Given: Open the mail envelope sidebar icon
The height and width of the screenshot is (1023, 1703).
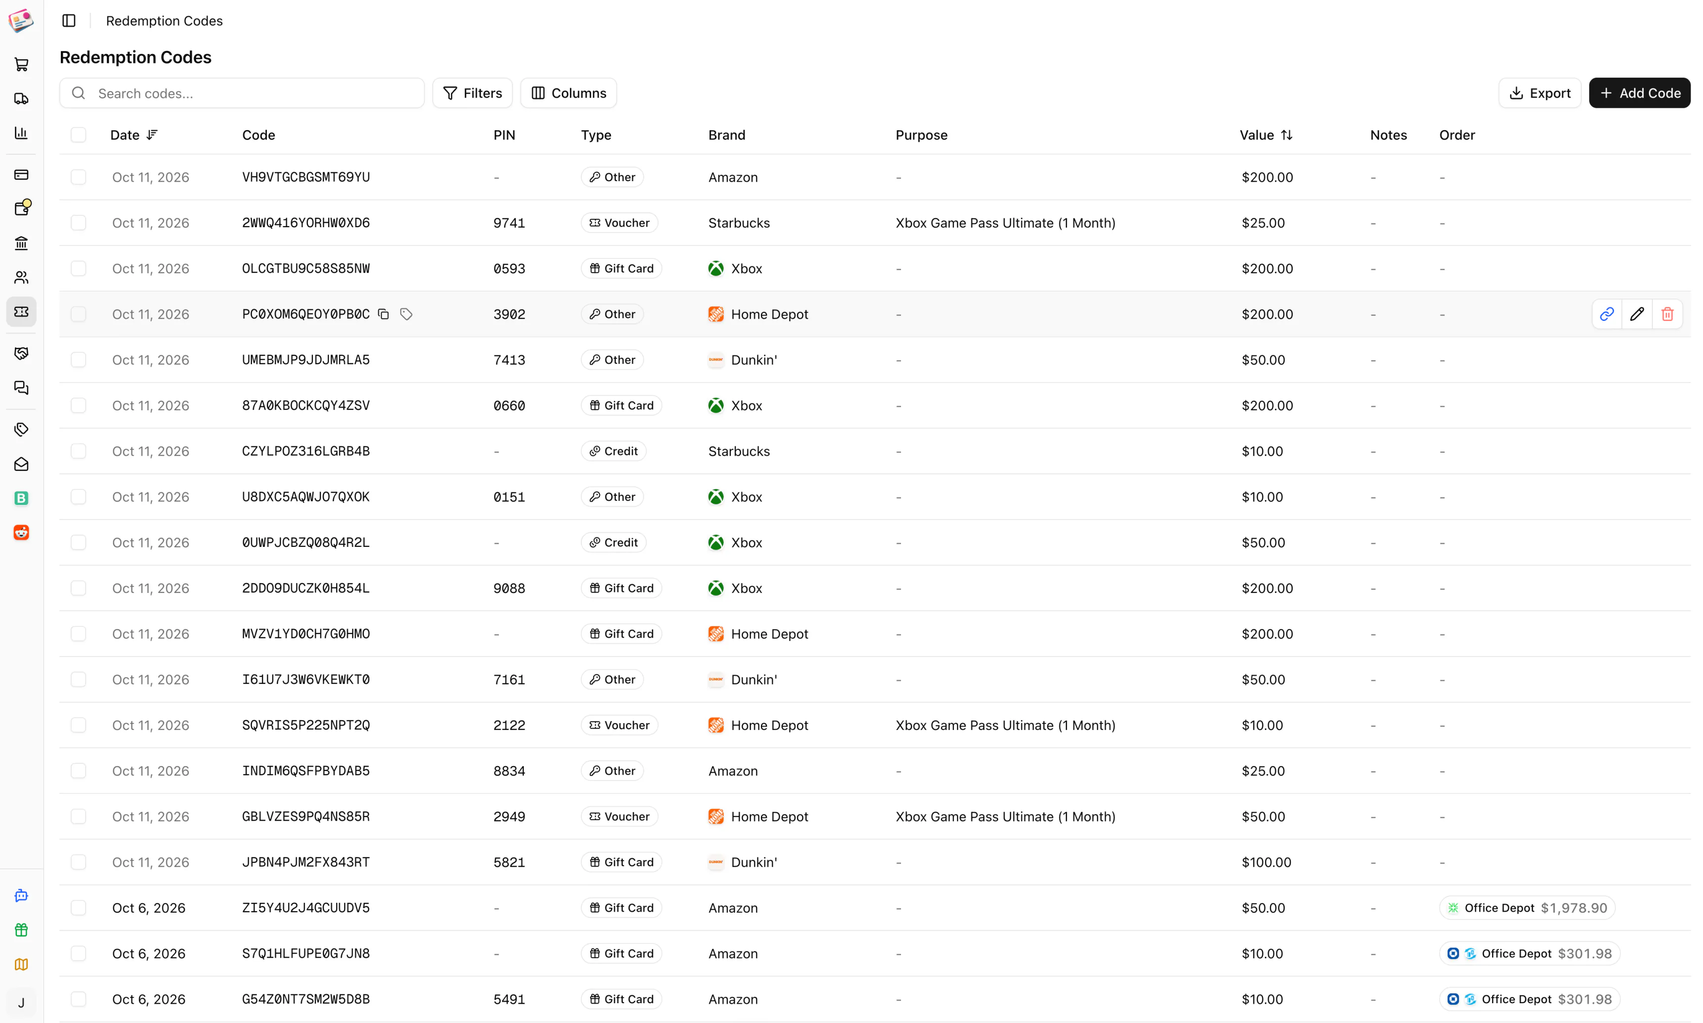Looking at the screenshot, I should [x=21, y=464].
